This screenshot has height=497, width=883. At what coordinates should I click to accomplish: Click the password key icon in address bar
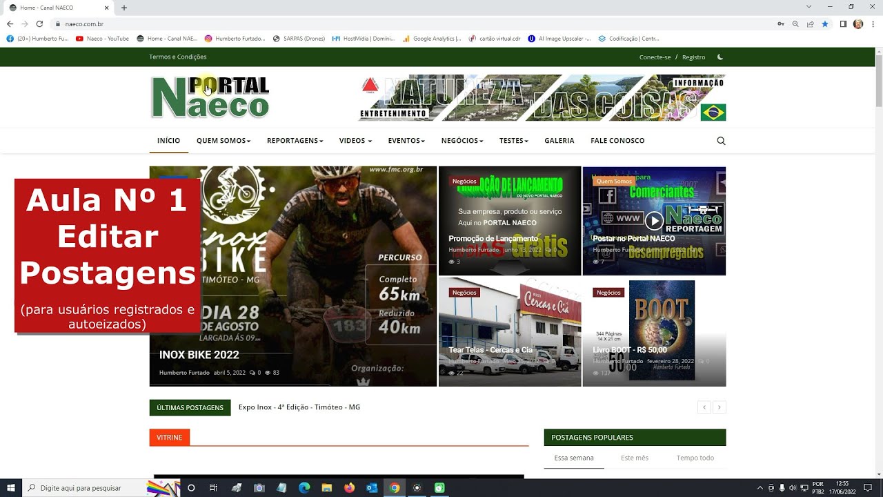[x=781, y=23]
